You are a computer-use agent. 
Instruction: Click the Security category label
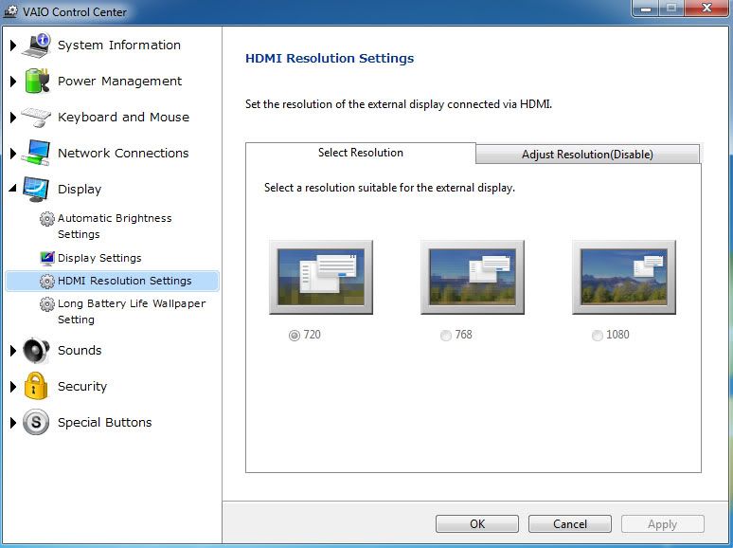pos(82,387)
